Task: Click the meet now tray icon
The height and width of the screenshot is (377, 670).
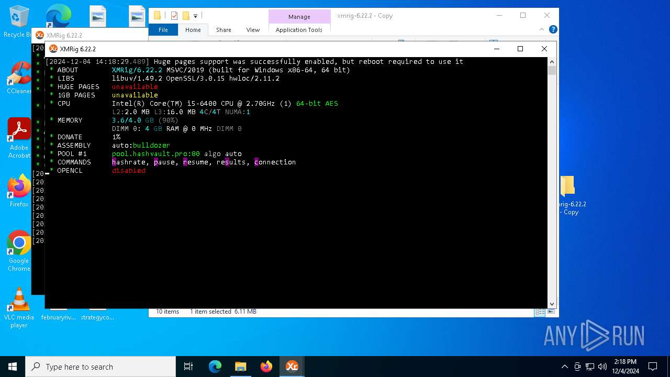Action: pos(577,367)
